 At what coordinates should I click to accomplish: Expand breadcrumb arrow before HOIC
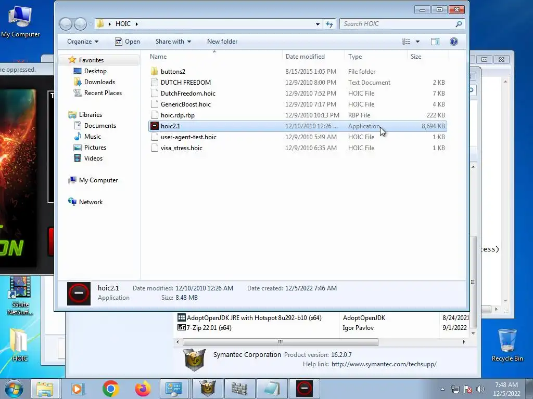click(109, 24)
